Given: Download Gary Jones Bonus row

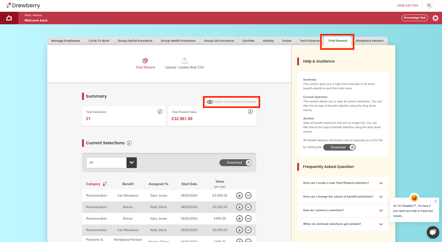Looking at the screenshot, I should (x=239, y=219).
